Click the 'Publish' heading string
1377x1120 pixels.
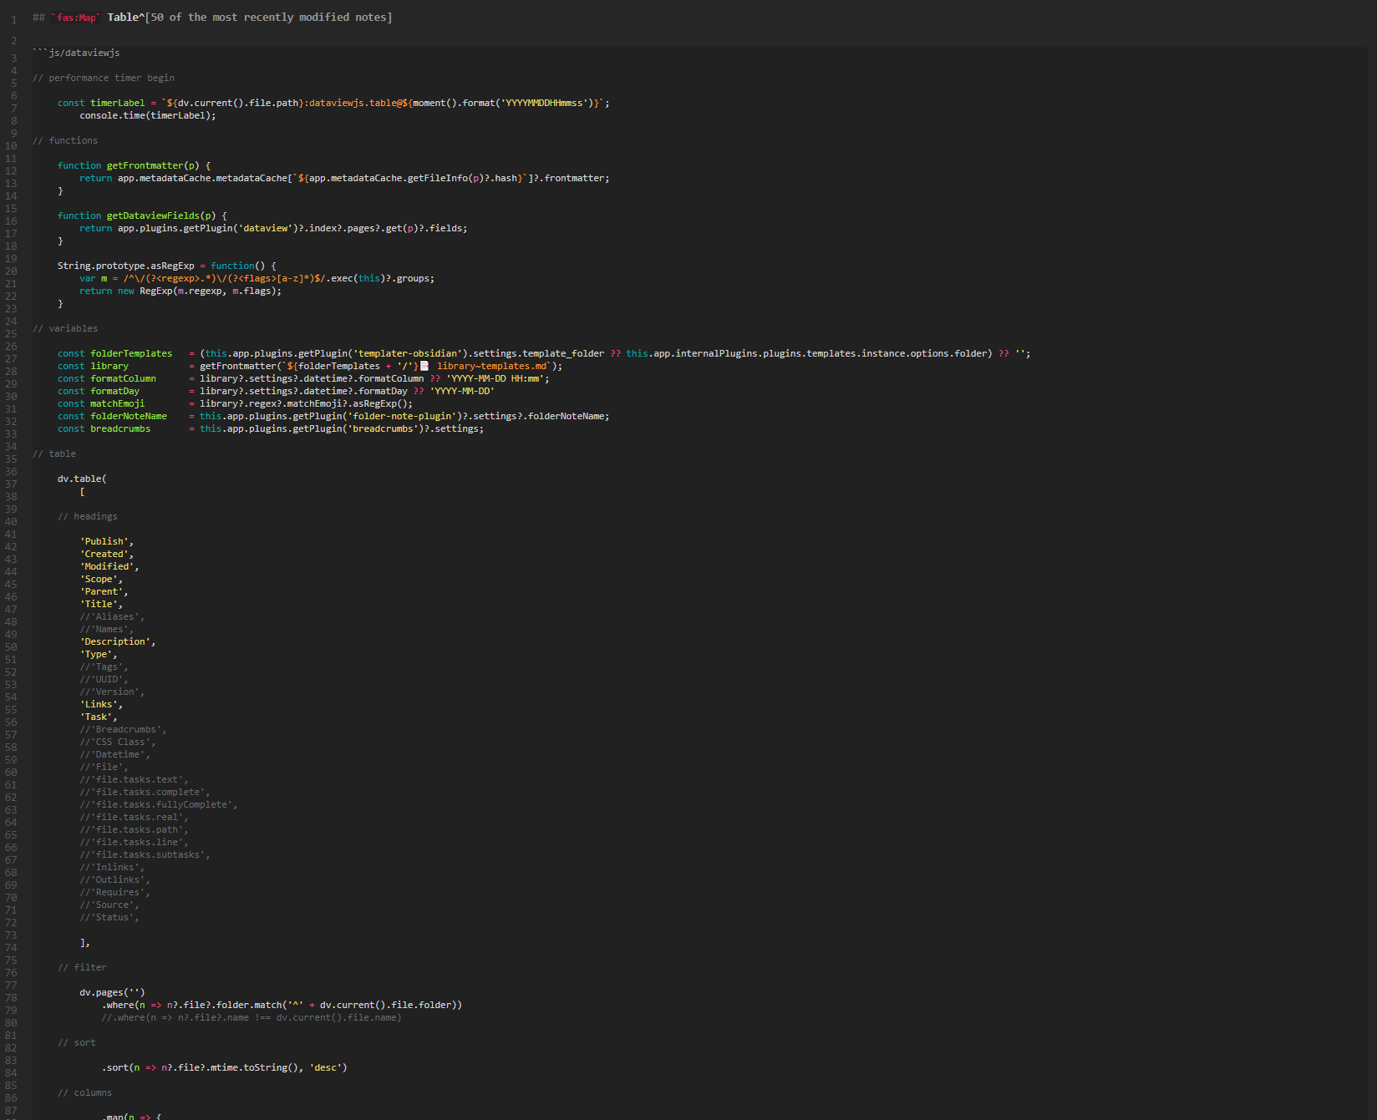(x=104, y=541)
